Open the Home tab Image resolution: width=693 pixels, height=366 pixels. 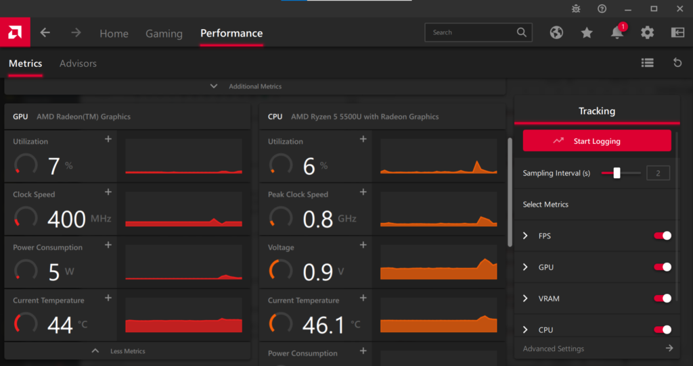point(114,34)
